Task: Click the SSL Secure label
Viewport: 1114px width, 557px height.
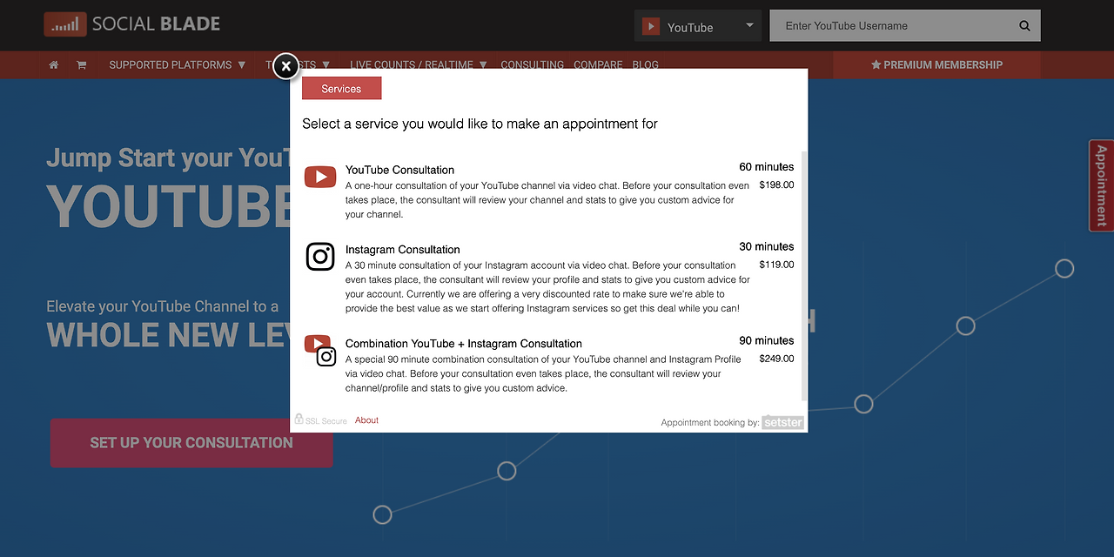Action: (x=326, y=420)
